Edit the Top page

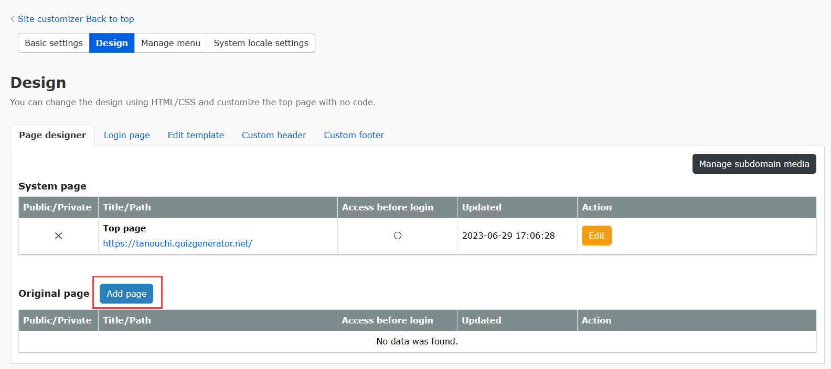tap(596, 236)
